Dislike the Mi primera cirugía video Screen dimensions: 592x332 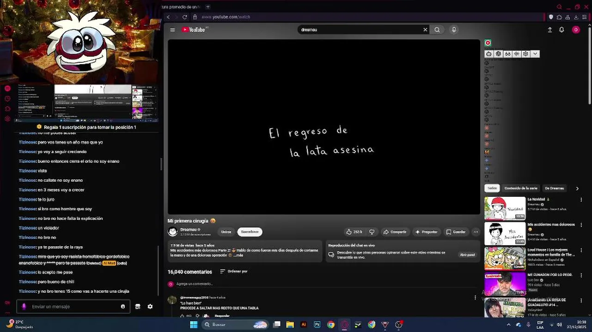372,232
